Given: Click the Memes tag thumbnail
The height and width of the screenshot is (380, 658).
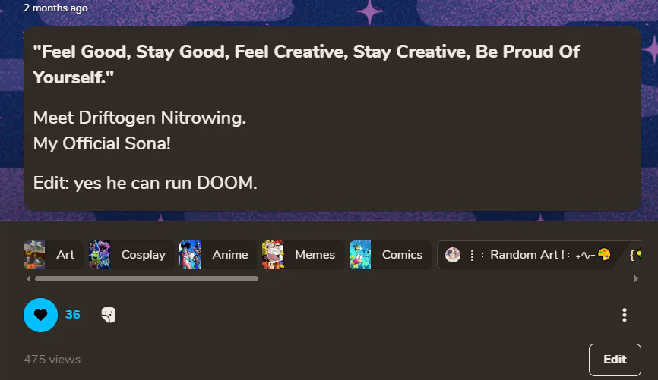Looking at the screenshot, I should pyautogui.click(x=273, y=255).
